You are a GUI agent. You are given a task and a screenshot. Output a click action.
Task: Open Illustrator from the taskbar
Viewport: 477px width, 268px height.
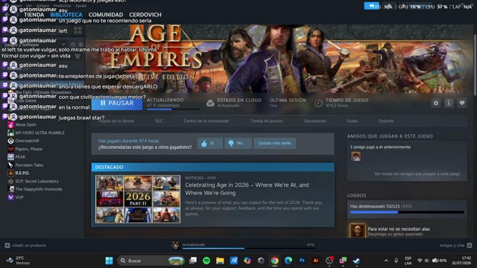coord(315,261)
